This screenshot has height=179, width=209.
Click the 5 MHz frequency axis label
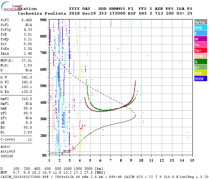(x=90, y=161)
